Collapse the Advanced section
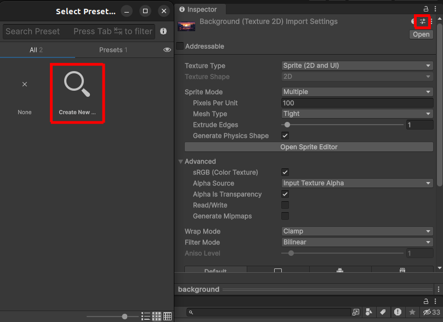 coord(180,161)
